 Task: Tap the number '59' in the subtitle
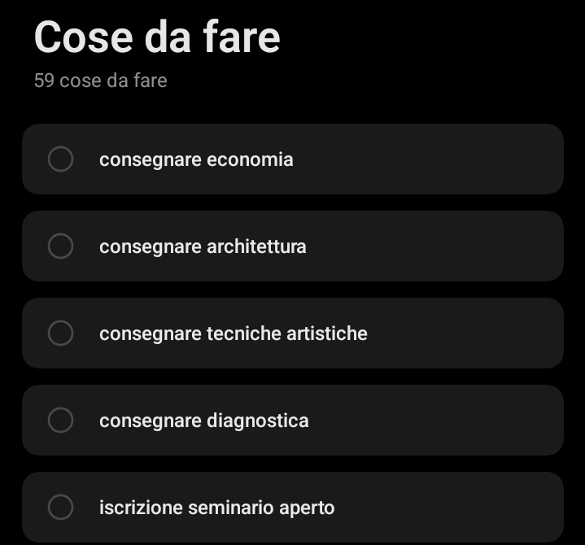click(44, 81)
